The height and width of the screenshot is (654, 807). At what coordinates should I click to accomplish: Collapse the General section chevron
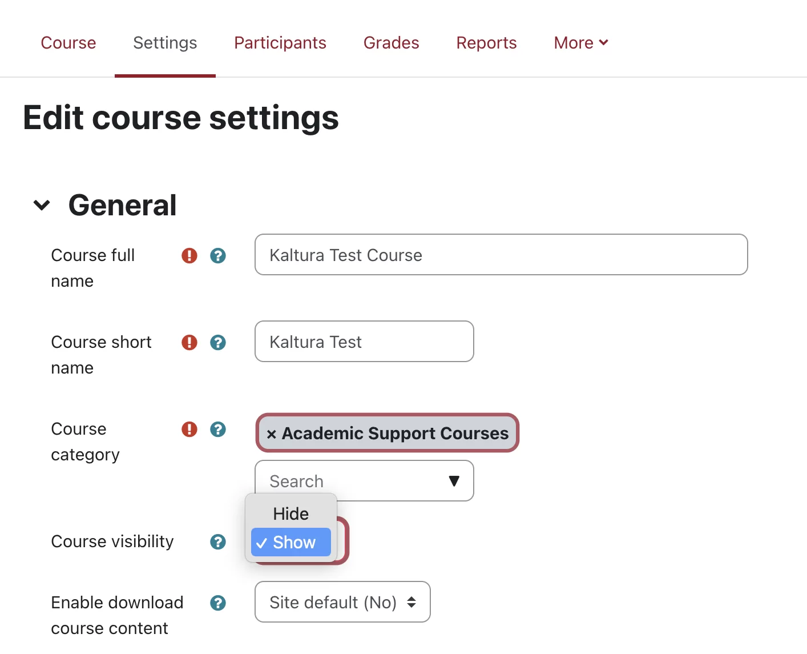pyautogui.click(x=42, y=205)
